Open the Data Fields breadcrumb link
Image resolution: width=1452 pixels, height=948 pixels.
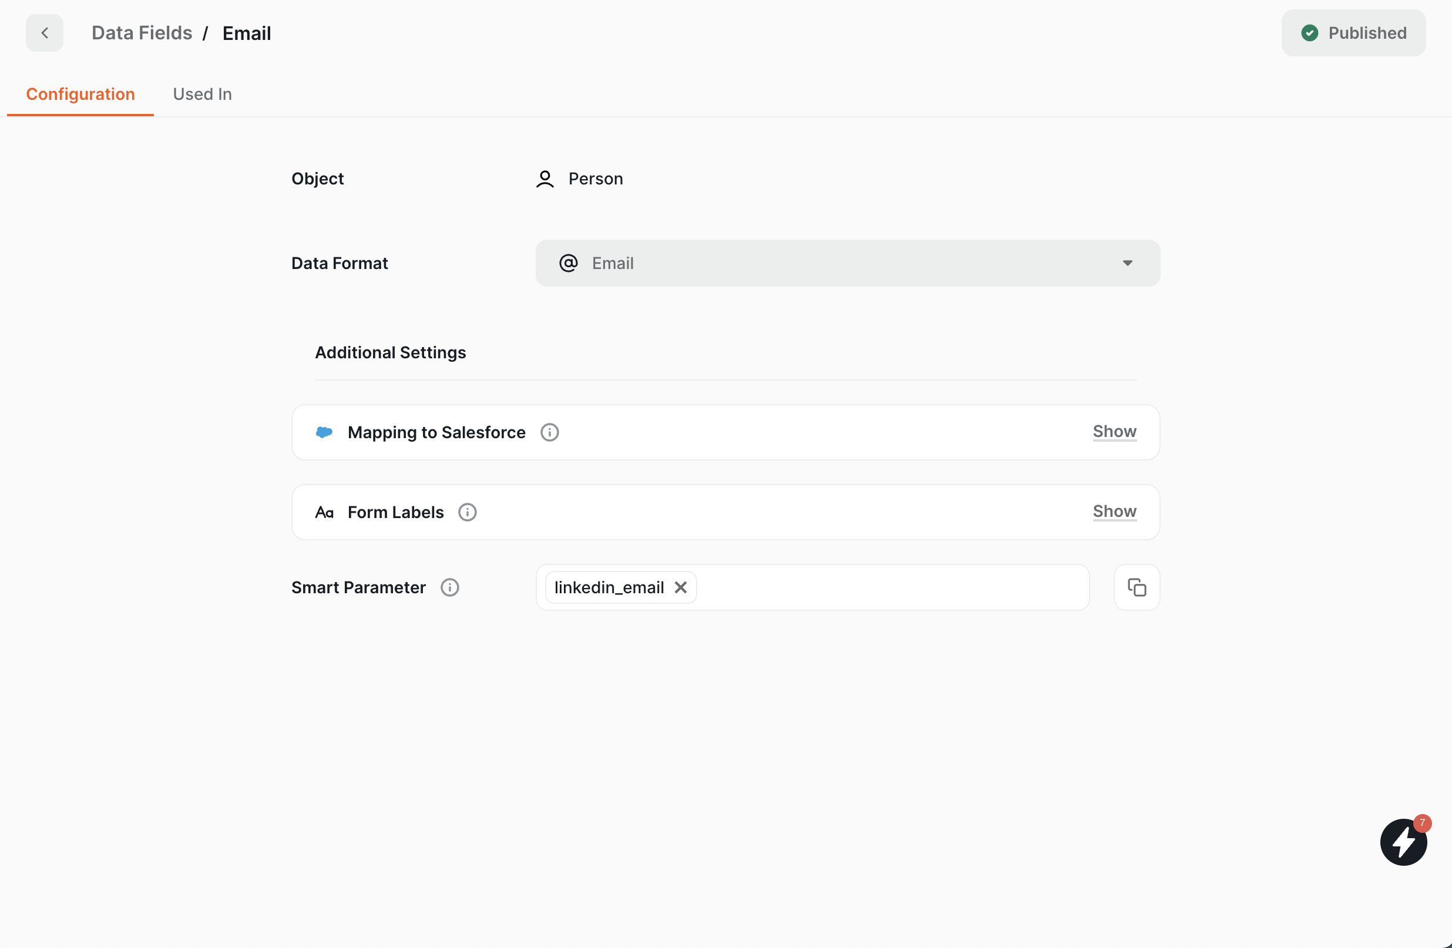click(142, 33)
